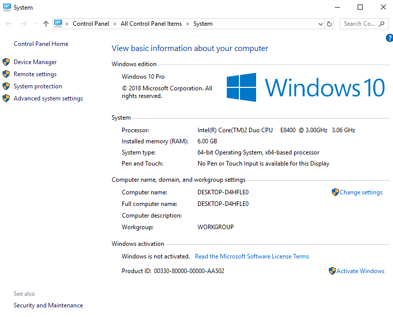Open System protection
Screen dimensions: 393x317
37,86
